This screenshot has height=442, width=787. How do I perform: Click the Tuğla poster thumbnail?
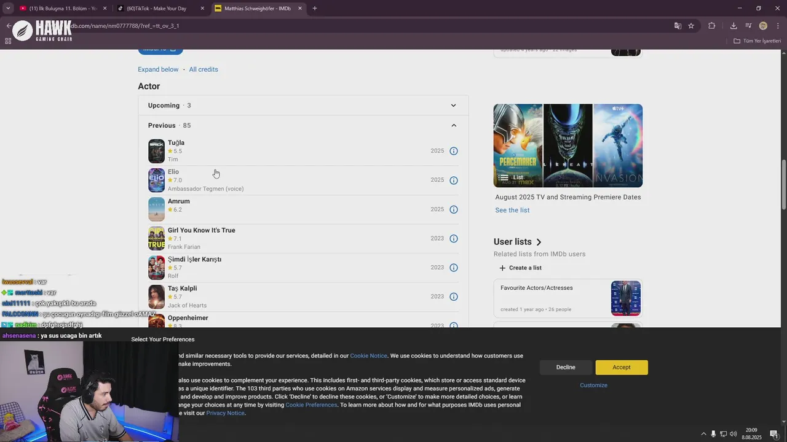156,151
